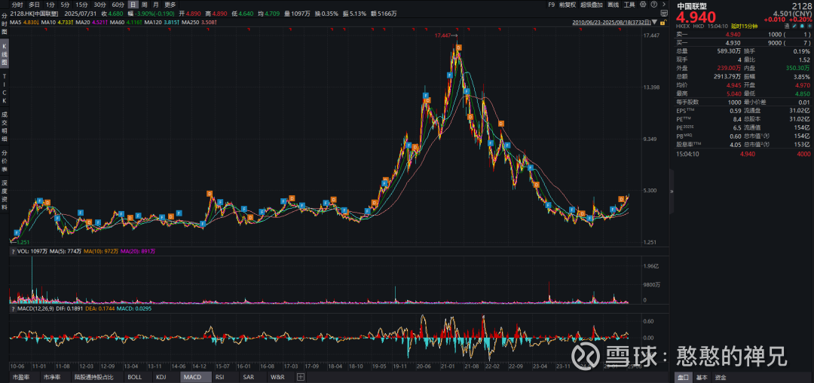Image resolution: width=814 pixels, height=383 pixels.
Task: Select 5分 five-minute period
Action: (x=65, y=5)
